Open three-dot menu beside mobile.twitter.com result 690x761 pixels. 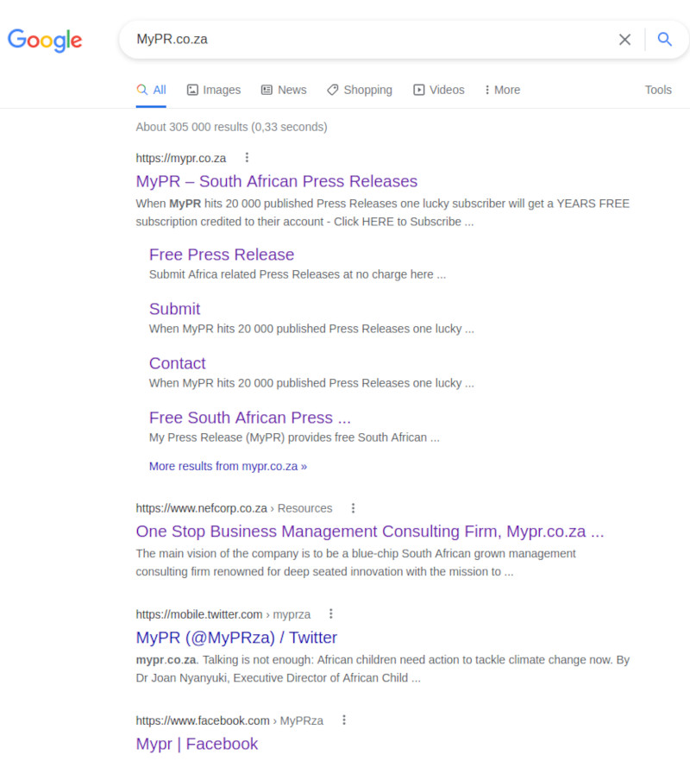coord(331,614)
